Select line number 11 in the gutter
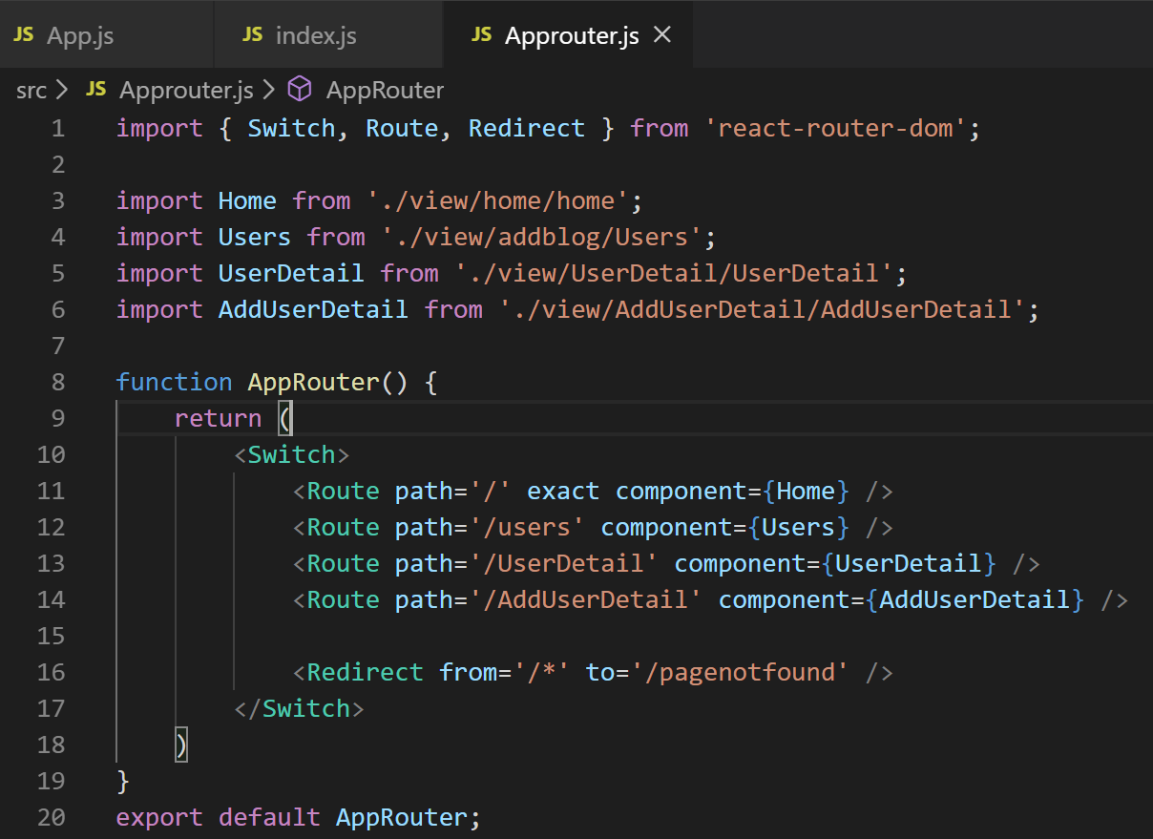 click(52, 490)
